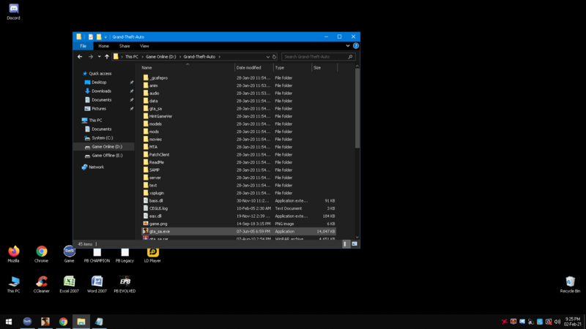The width and height of the screenshot is (586, 329).
Task: Expand chevron after Grand-Theft-Auto breadcrumb
Action: (x=219, y=57)
